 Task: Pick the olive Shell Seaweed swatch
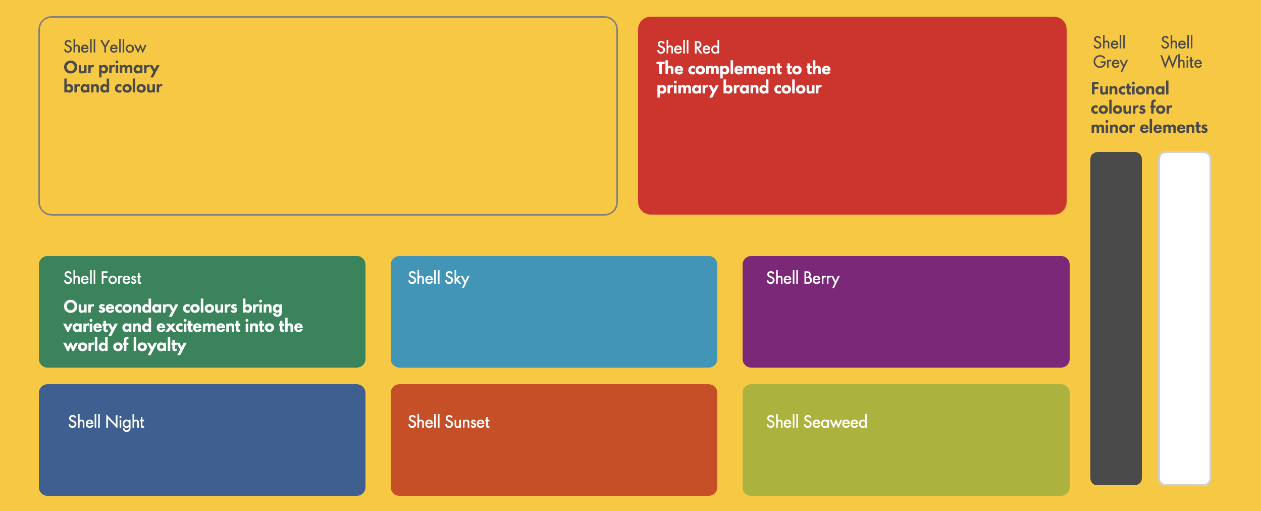pos(906,454)
